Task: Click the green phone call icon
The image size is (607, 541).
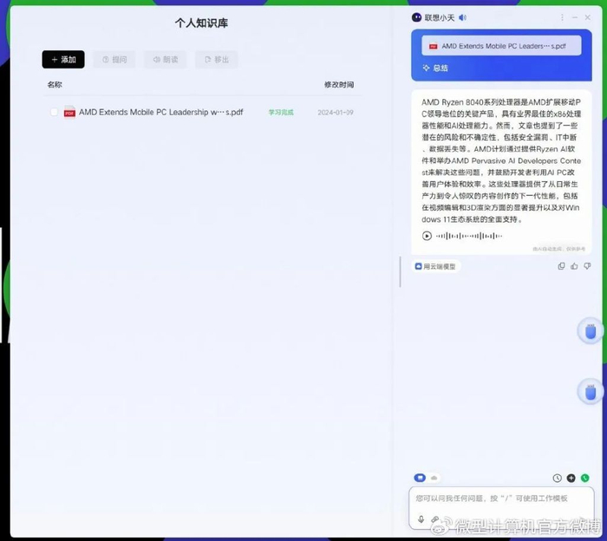Action: [x=585, y=478]
